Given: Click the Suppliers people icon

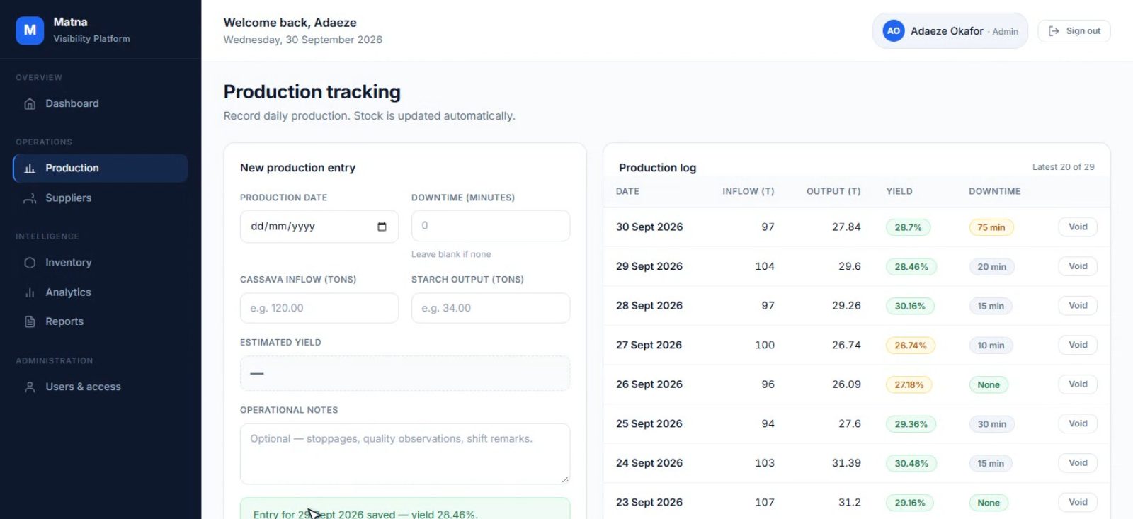Looking at the screenshot, I should 30,198.
